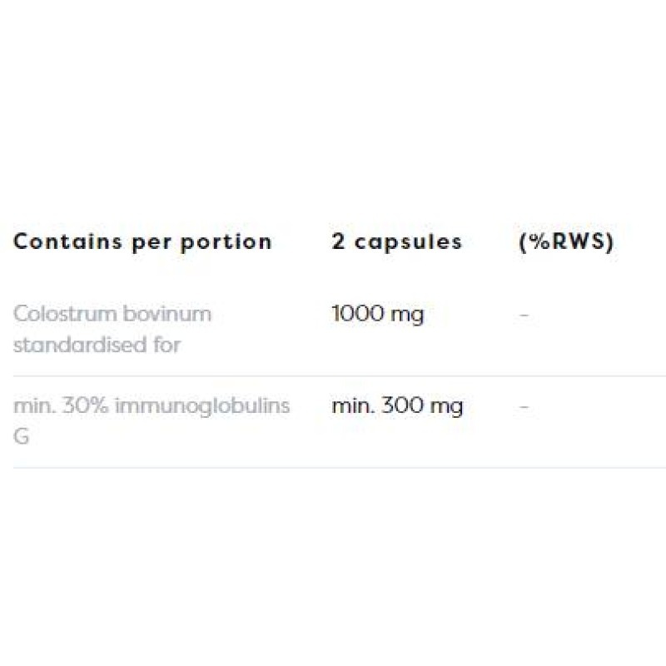Click the bottom divider line under immunoglobulins G
This screenshot has width=666, height=666.
tap(333, 467)
